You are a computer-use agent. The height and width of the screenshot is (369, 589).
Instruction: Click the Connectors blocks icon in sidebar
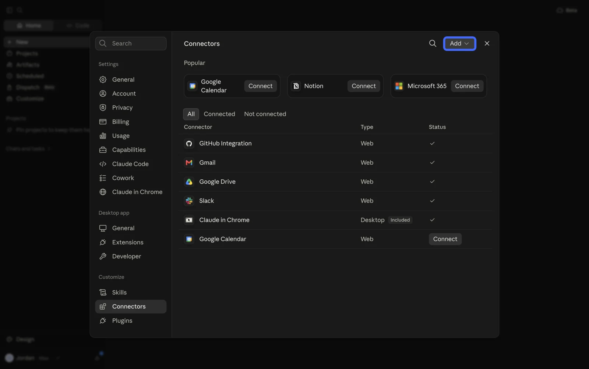(x=103, y=307)
